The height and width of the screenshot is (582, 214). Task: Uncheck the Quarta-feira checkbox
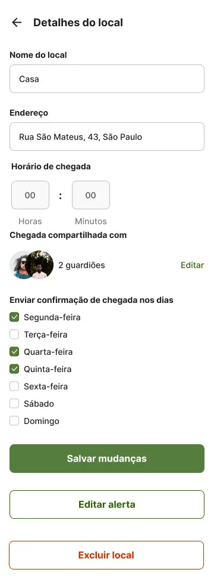click(14, 351)
